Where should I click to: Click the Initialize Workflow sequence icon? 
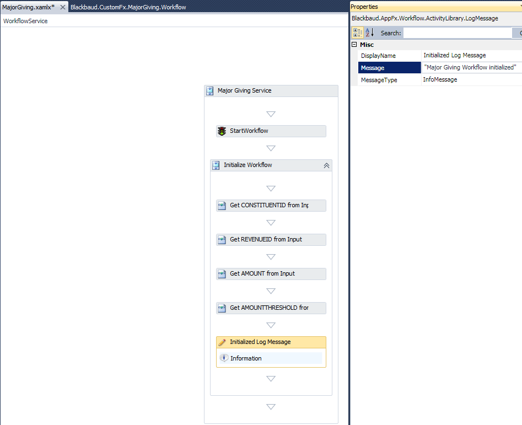point(216,165)
